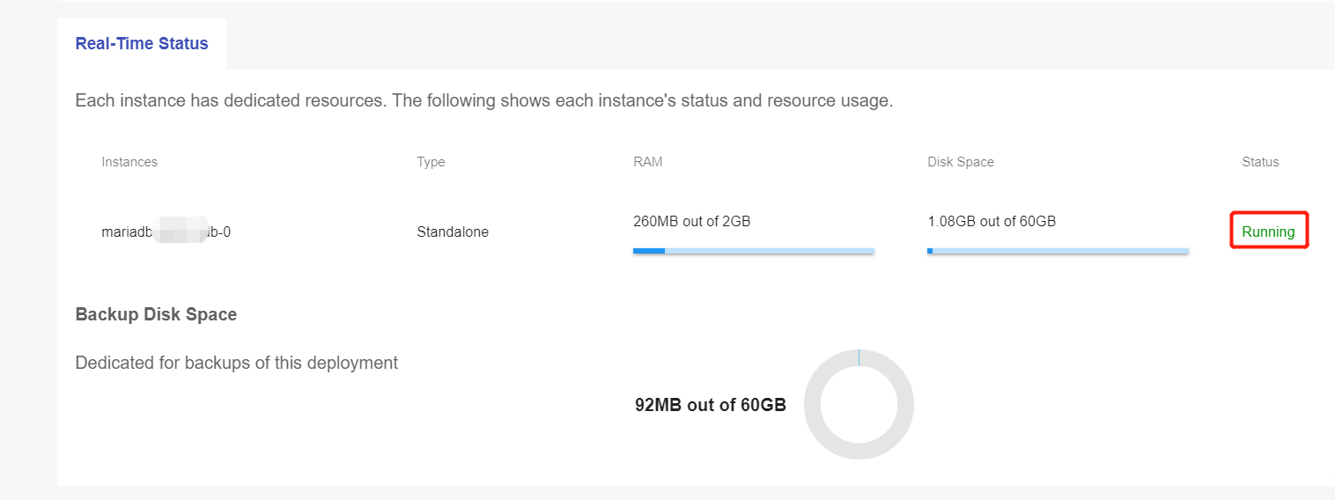
Task: Click the 260MB out of 2GB text
Action: click(x=691, y=222)
